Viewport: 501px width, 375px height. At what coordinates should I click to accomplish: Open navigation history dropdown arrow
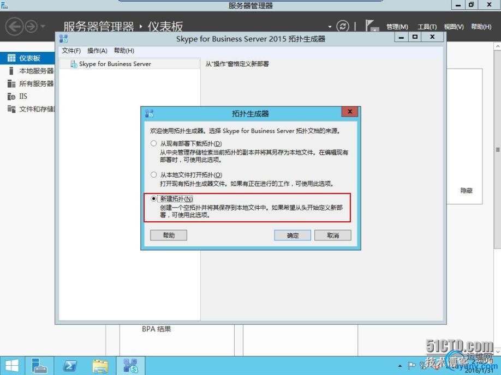click(x=43, y=27)
